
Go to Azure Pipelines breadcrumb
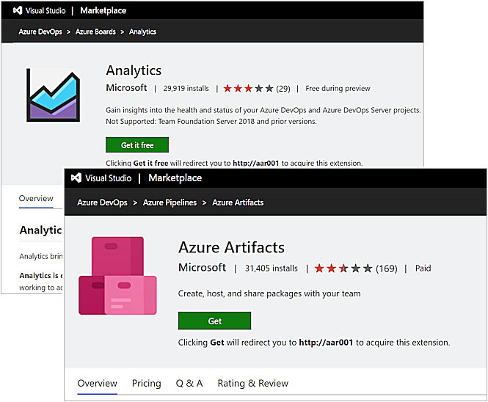tap(170, 202)
